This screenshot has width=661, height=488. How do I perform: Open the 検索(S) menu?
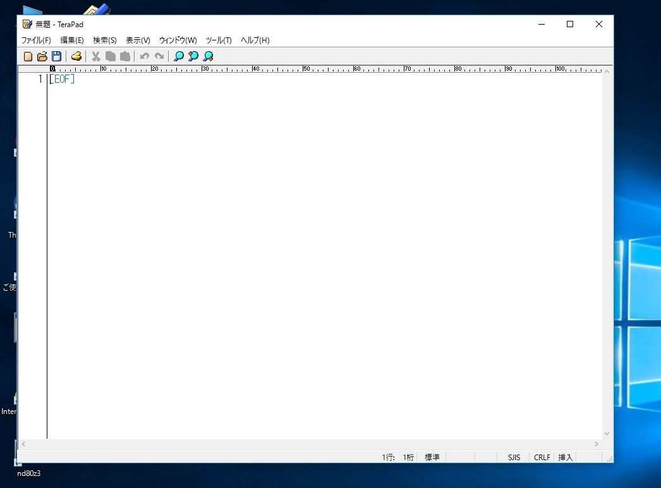[104, 40]
